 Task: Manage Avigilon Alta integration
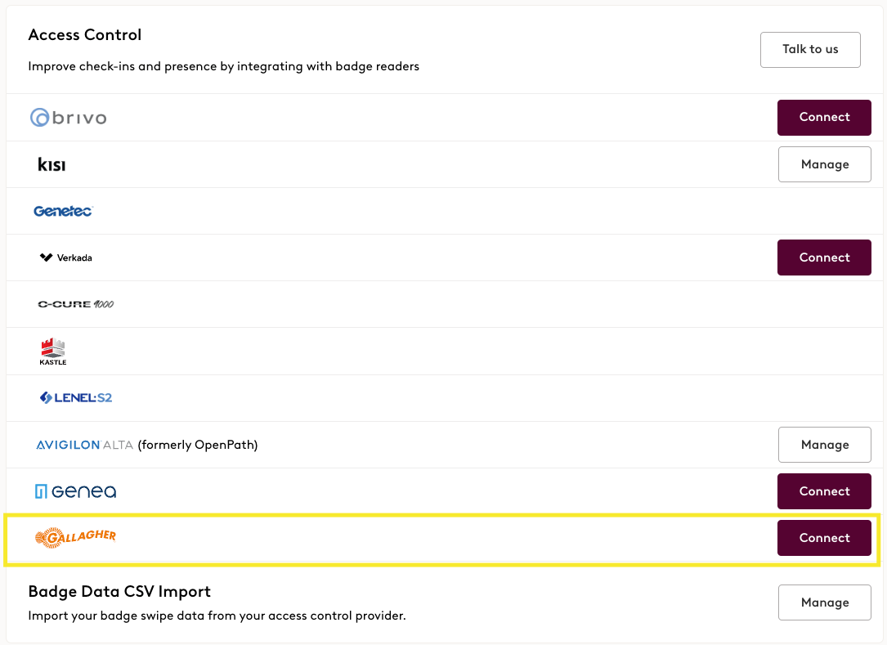pos(824,445)
